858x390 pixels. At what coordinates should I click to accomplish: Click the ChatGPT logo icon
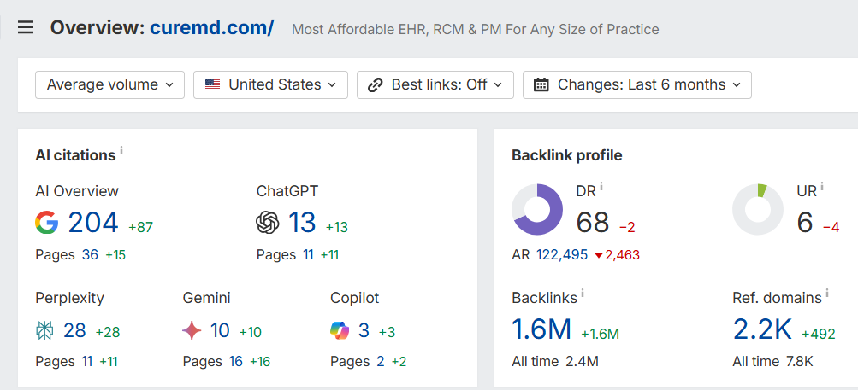268,223
